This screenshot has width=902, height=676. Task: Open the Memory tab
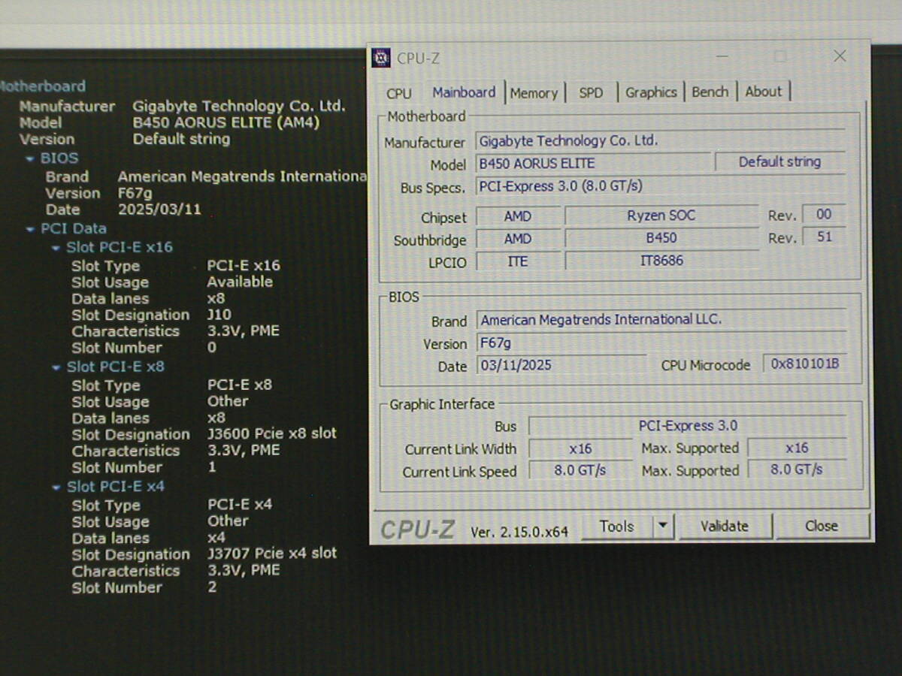[x=534, y=93]
